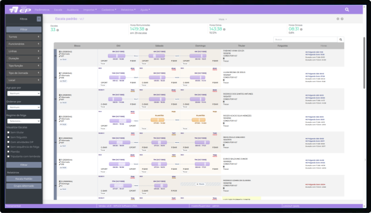
Task: Click the info icon beside Horas Extras 143:38
Action: pyautogui.click(x=224, y=29)
